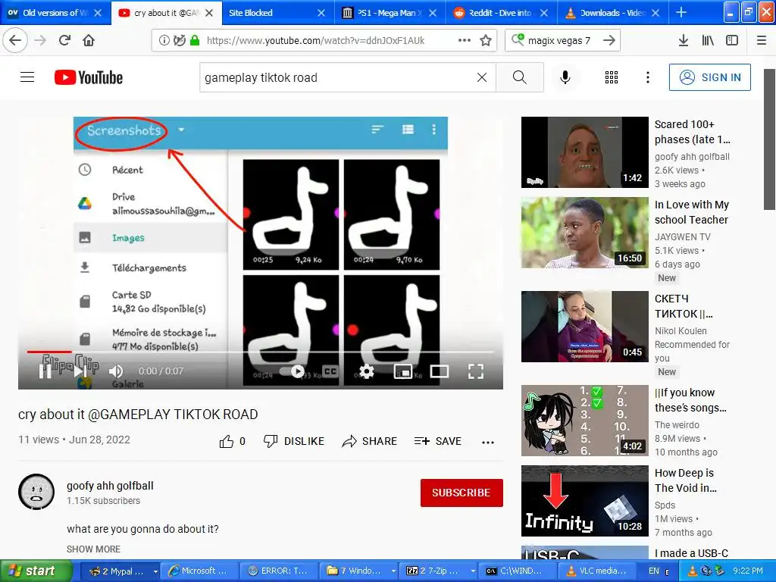This screenshot has width=776, height=582.
Task: Click the red SUBSCRIBE button
Action: 462,493
